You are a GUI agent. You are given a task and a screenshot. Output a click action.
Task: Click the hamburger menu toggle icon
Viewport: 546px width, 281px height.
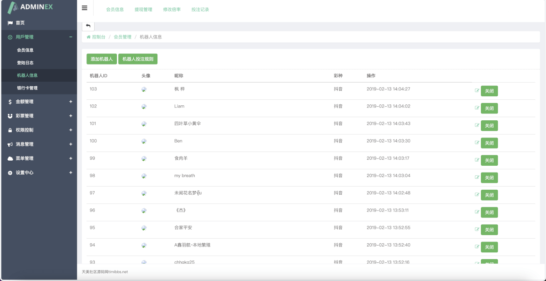85,8
